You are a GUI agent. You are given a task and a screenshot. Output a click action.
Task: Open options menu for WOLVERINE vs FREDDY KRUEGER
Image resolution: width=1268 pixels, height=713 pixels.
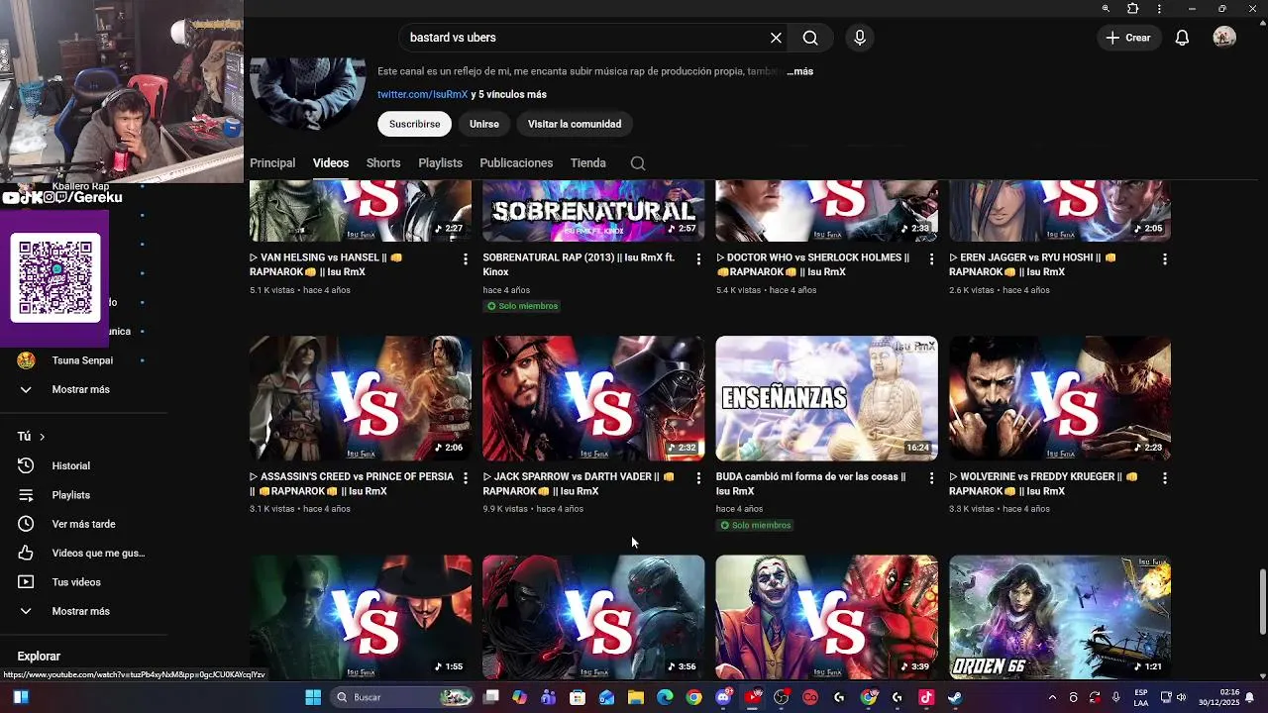[1165, 477]
